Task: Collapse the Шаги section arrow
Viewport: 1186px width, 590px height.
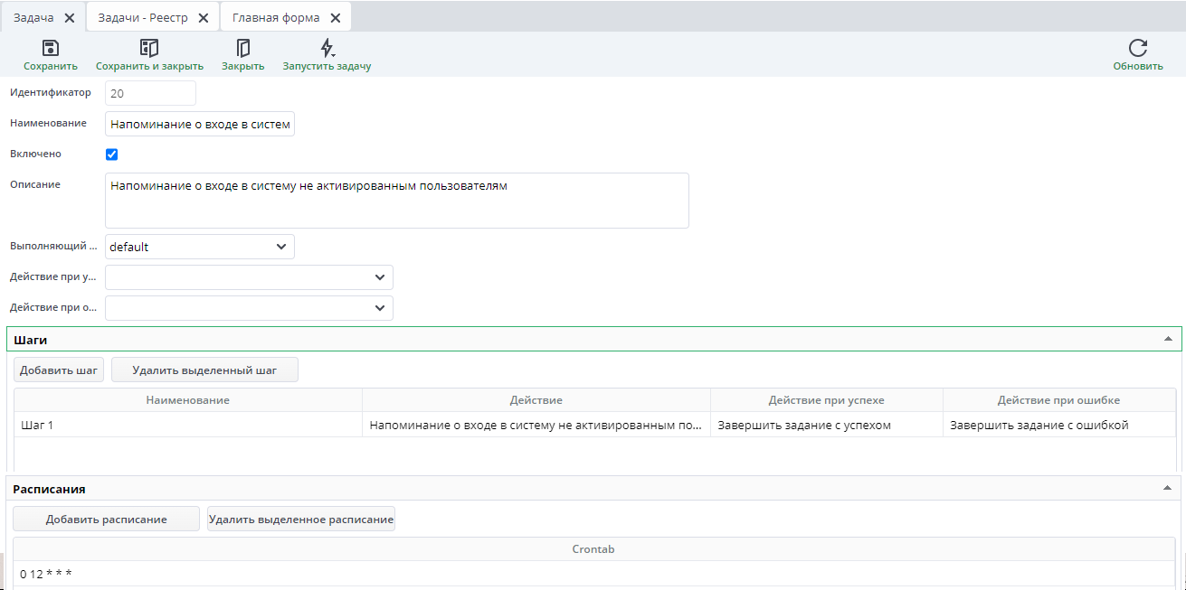Action: point(1167,340)
